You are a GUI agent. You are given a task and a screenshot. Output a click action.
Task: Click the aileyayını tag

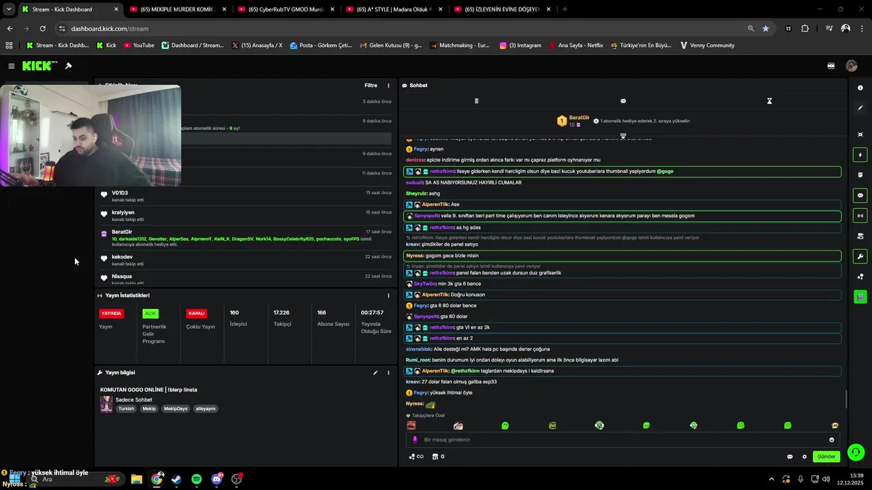pyautogui.click(x=206, y=409)
